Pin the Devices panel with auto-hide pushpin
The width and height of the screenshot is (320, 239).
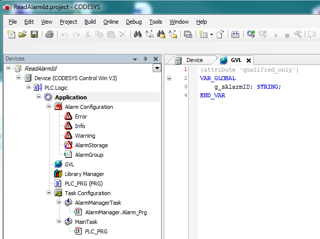(x=146, y=59)
